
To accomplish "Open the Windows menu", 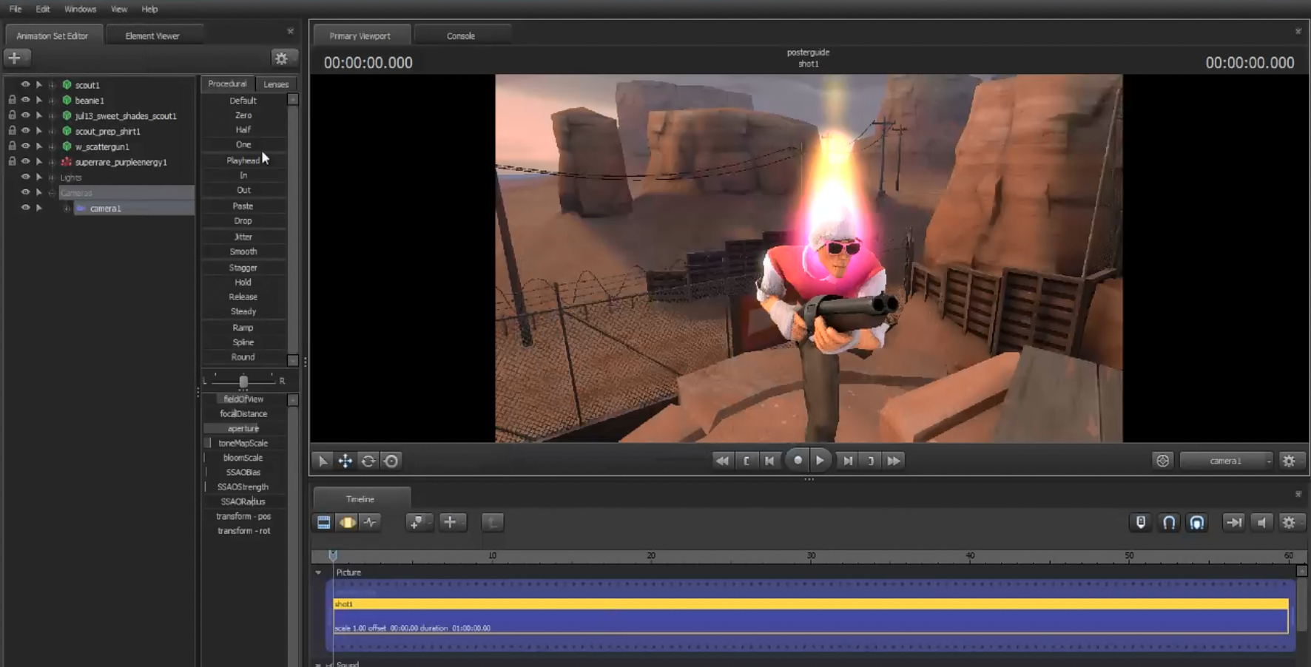I will coord(80,9).
